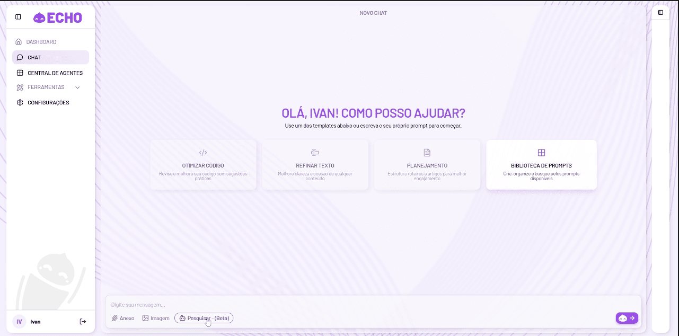
Task: Select Chat in the sidebar menu
Action: 33,57
